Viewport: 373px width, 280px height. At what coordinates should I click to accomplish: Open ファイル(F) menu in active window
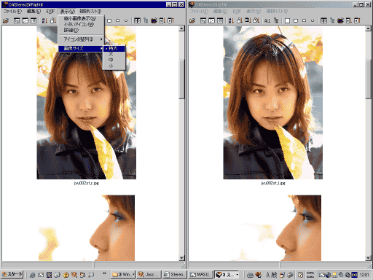[x=12, y=12]
